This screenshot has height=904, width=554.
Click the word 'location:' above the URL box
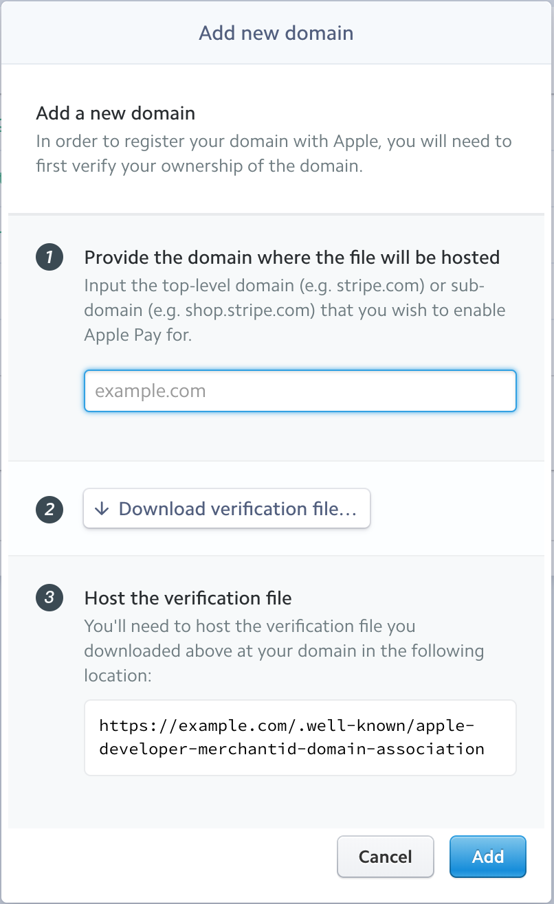118,675
